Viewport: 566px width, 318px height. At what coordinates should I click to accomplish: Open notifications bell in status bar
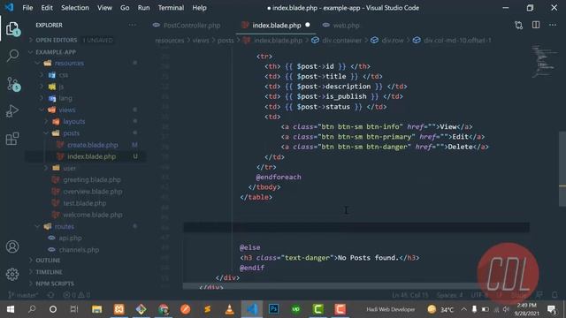555,295
